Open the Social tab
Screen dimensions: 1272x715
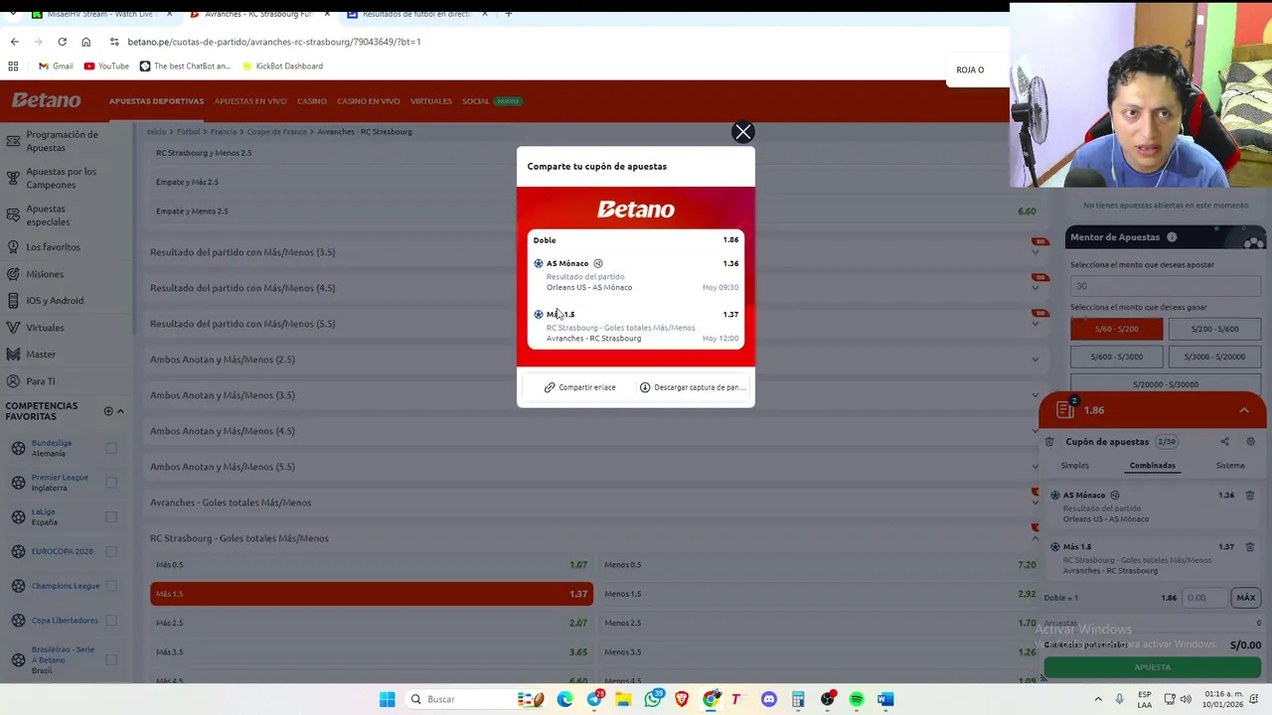tap(491, 101)
